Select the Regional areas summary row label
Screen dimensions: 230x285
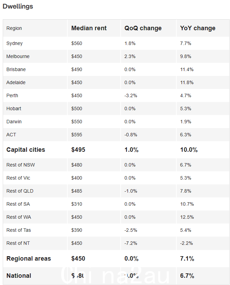[x=29, y=259]
